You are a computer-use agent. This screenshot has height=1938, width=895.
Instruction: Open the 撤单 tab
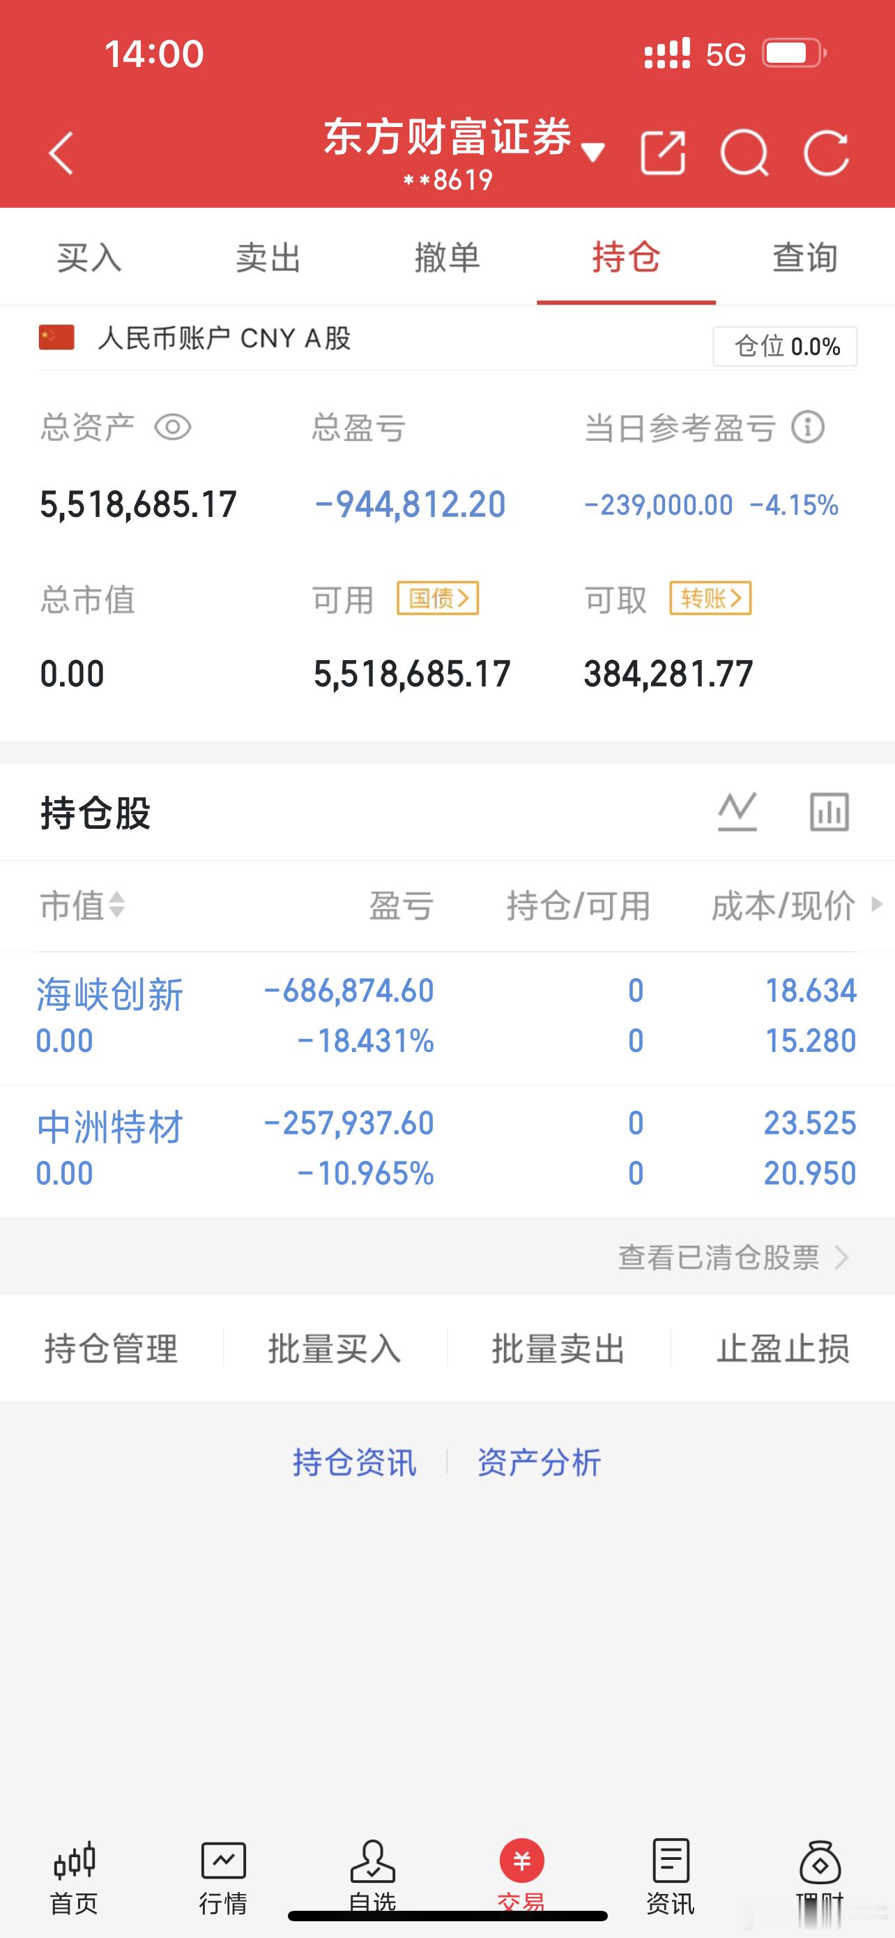(447, 257)
